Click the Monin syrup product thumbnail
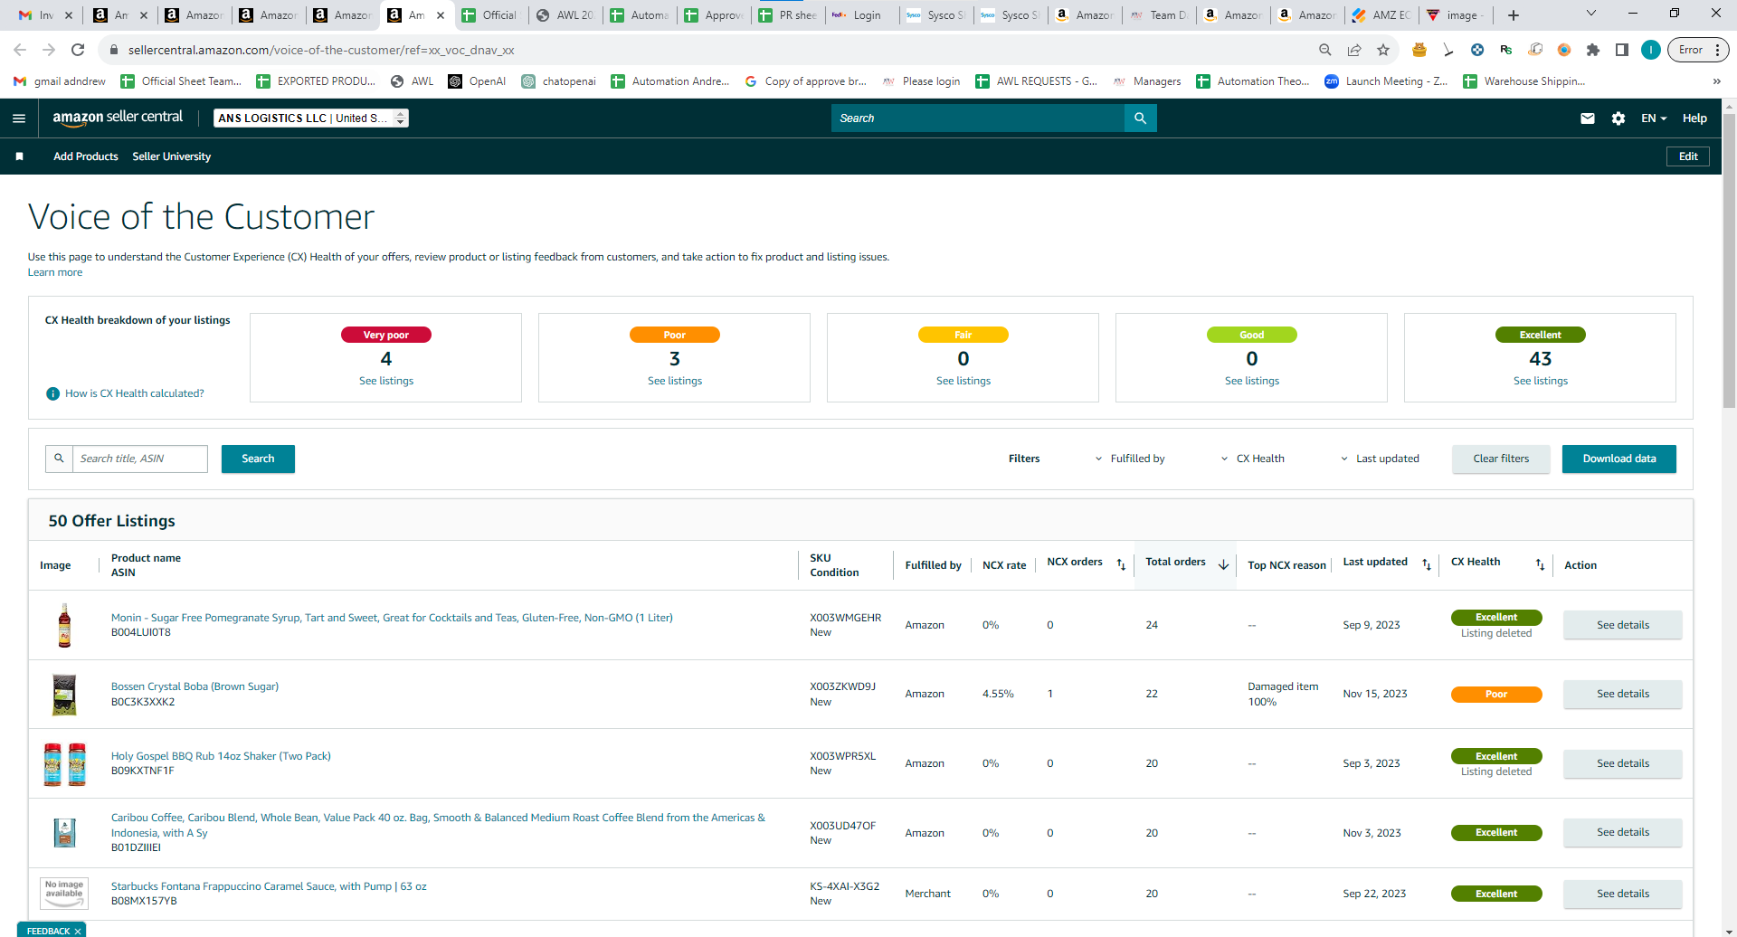The height and width of the screenshot is (937, 1737). (64, 625)
